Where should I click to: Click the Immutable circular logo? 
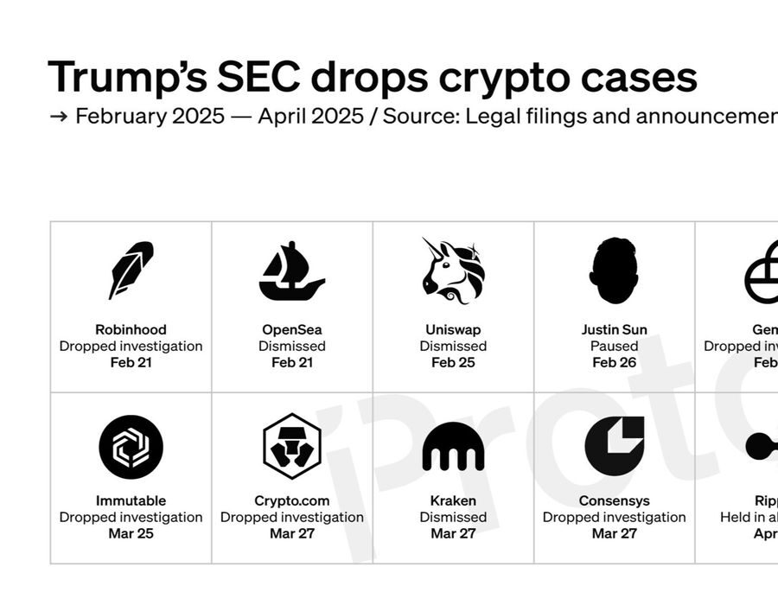[x=131, y=447]
